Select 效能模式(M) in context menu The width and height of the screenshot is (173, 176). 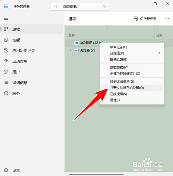tap(132, 67)
